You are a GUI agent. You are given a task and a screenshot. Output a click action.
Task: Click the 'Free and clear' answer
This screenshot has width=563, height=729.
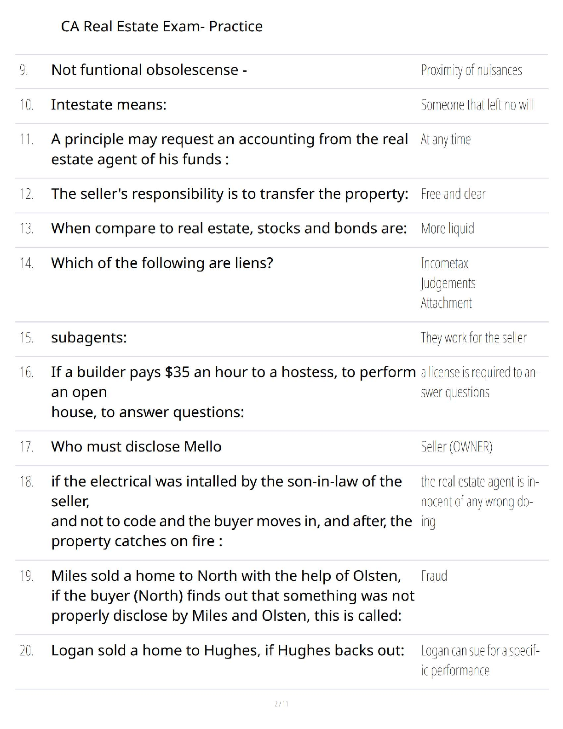point(453,194)
